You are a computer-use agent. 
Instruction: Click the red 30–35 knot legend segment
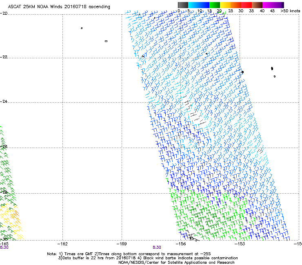pyautogui.click(x=246, y=5)
